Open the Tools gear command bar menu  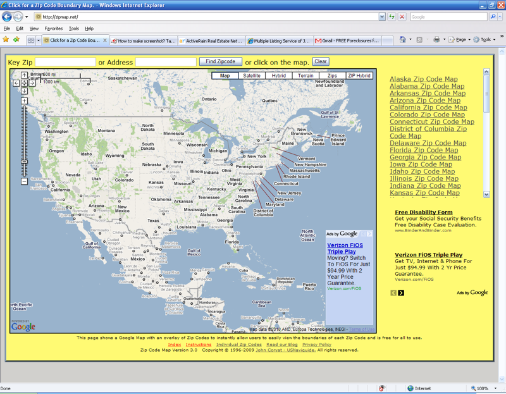484,40
